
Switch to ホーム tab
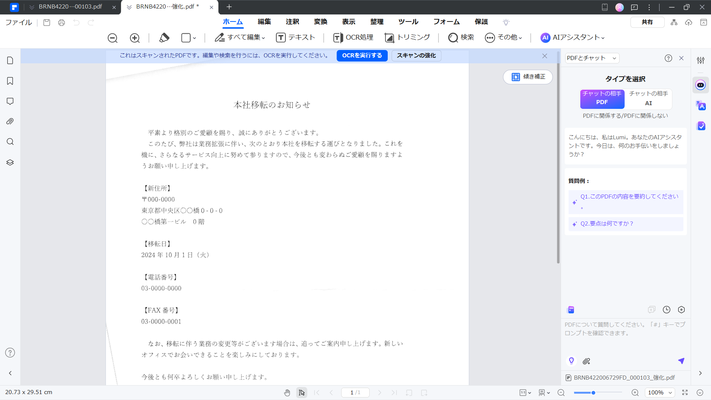click(233, 22)
